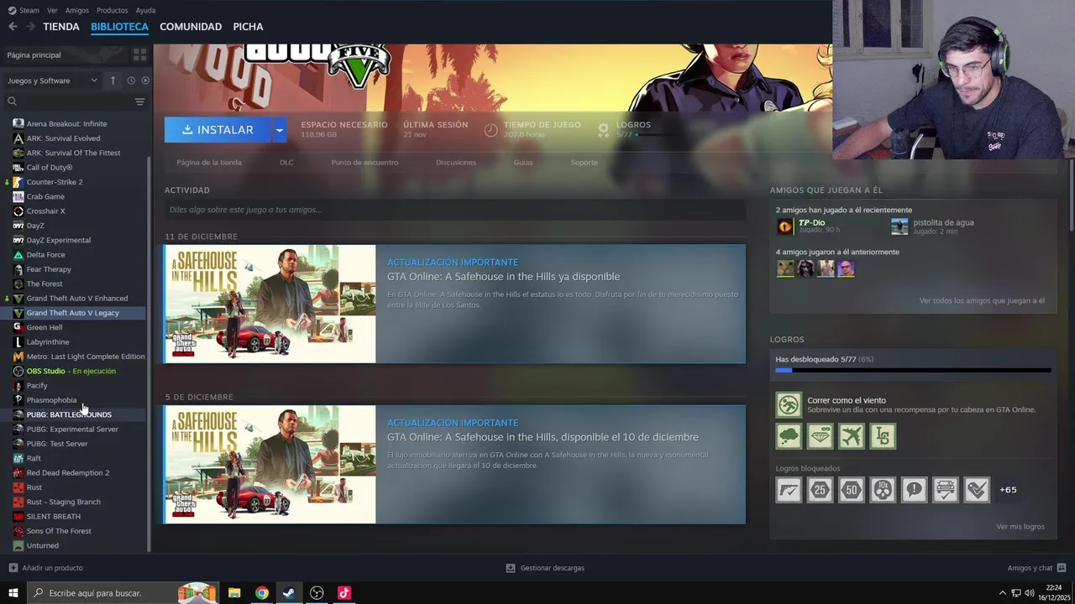The width and height of the screenshot is (1075, 604).
Task: Click the achievements progress bar
Action: pyautogui.click(x=913, y=370)
